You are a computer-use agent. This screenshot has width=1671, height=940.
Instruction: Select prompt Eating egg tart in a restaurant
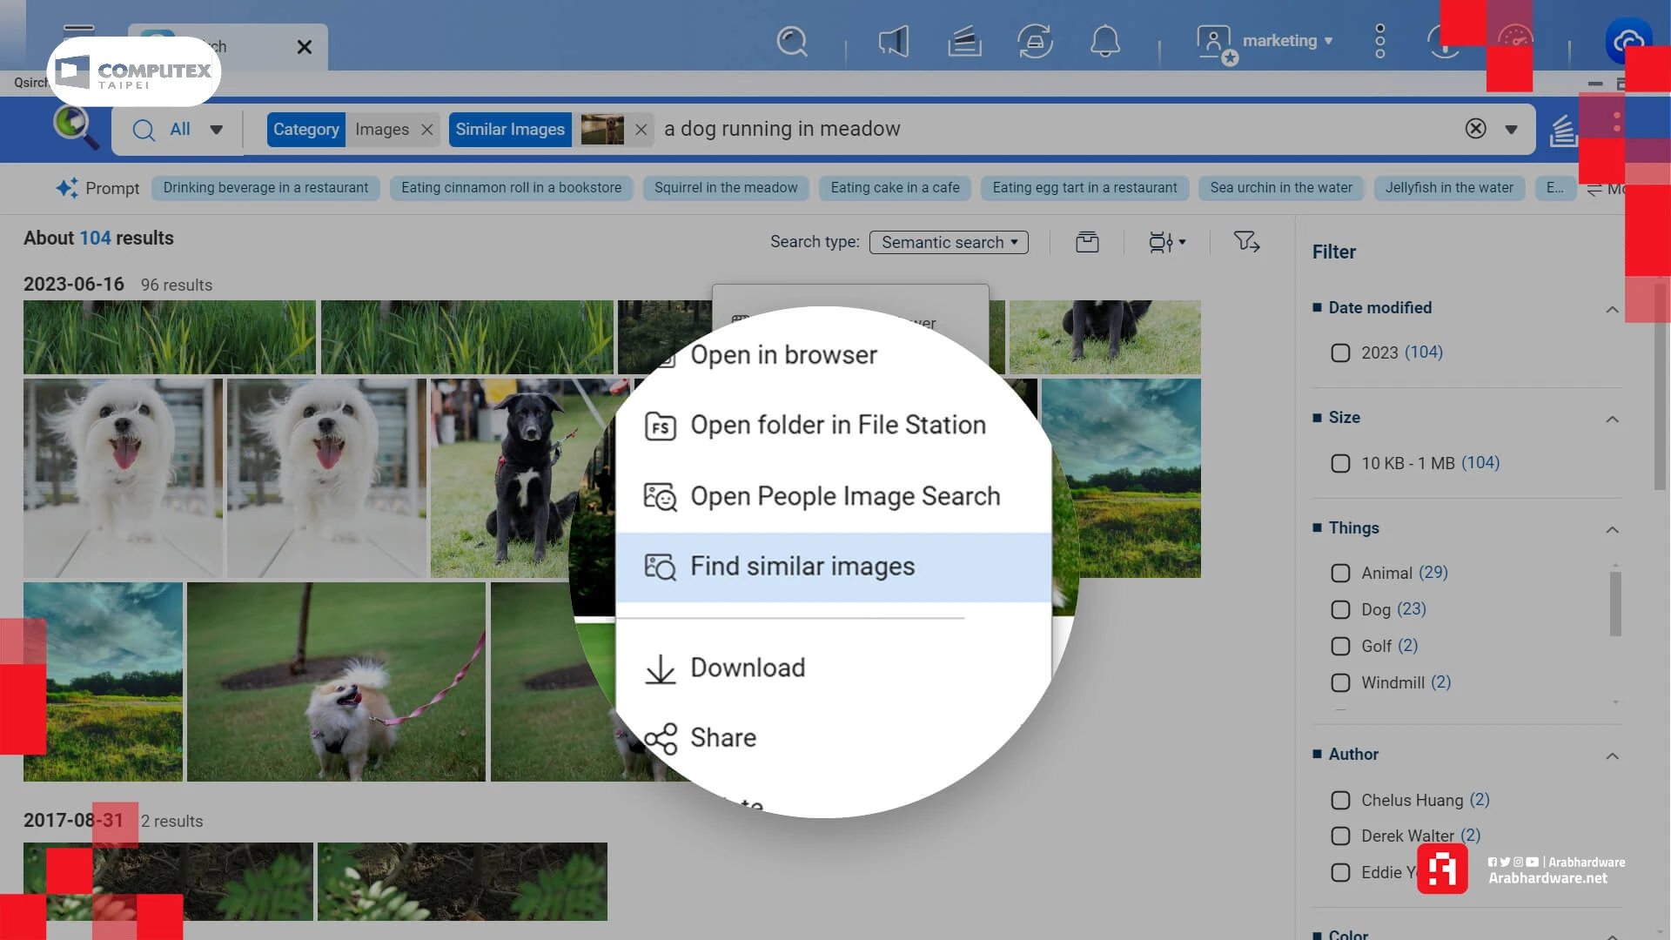(1084, 188)
